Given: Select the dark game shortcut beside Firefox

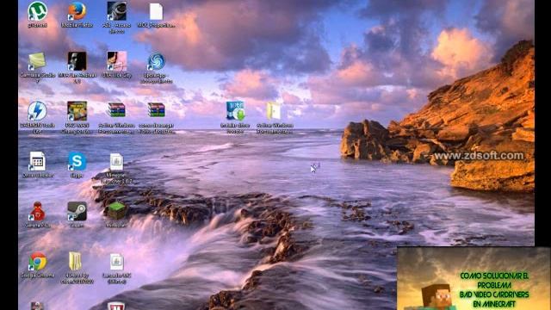Looking at the screenshot, I should (x=117, y=11).
